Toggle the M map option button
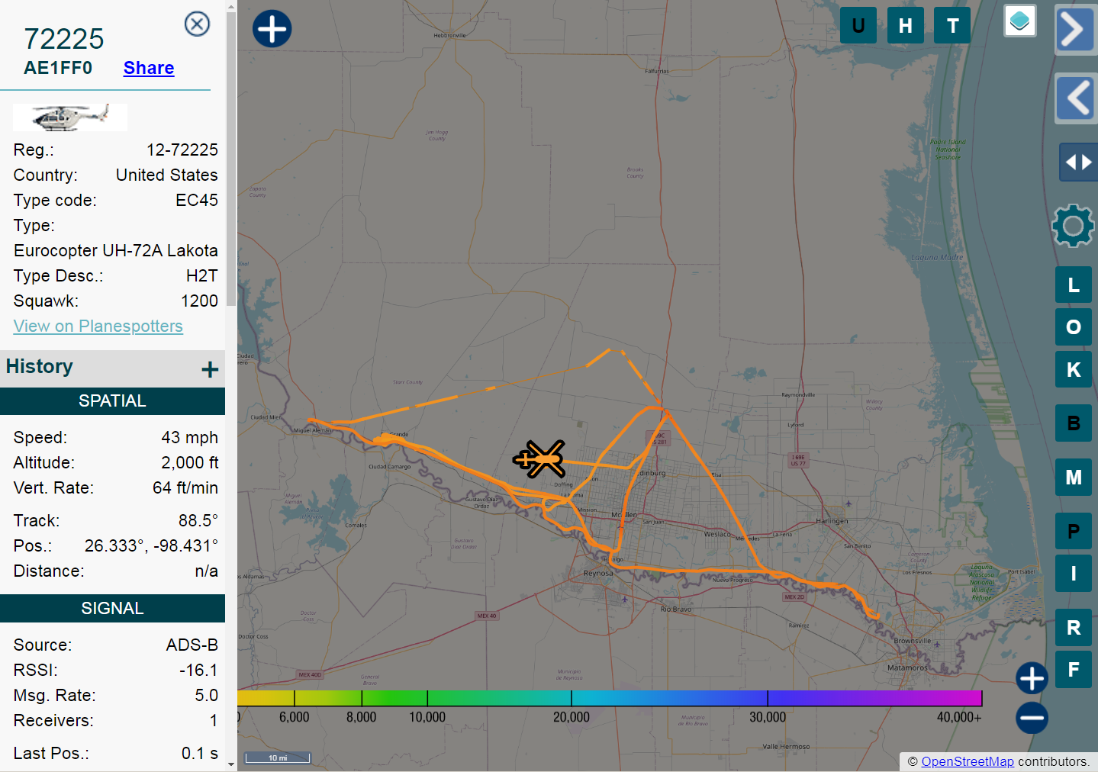The image size is (1098, 772). pyautogui.click(x=1074, y=478)
